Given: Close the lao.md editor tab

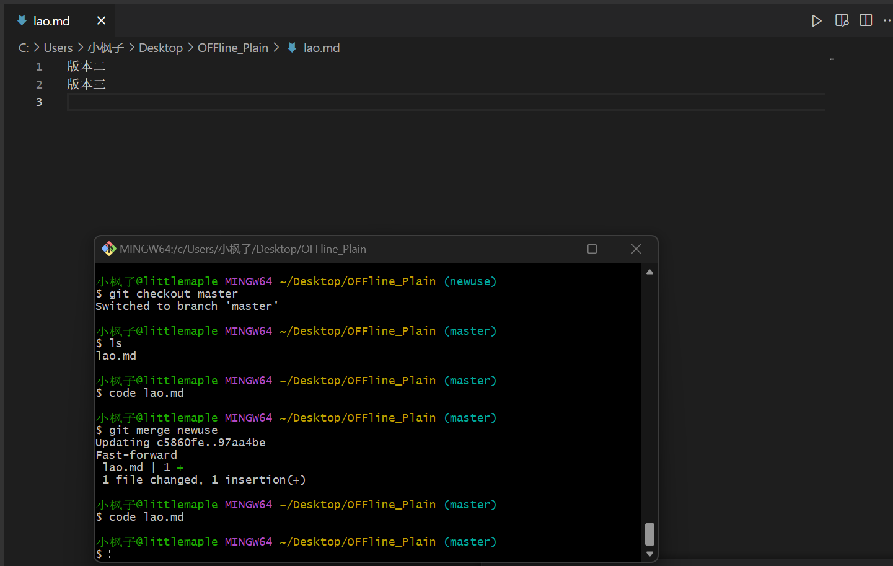Looking at the screenshot, I should tap(101, 21).
